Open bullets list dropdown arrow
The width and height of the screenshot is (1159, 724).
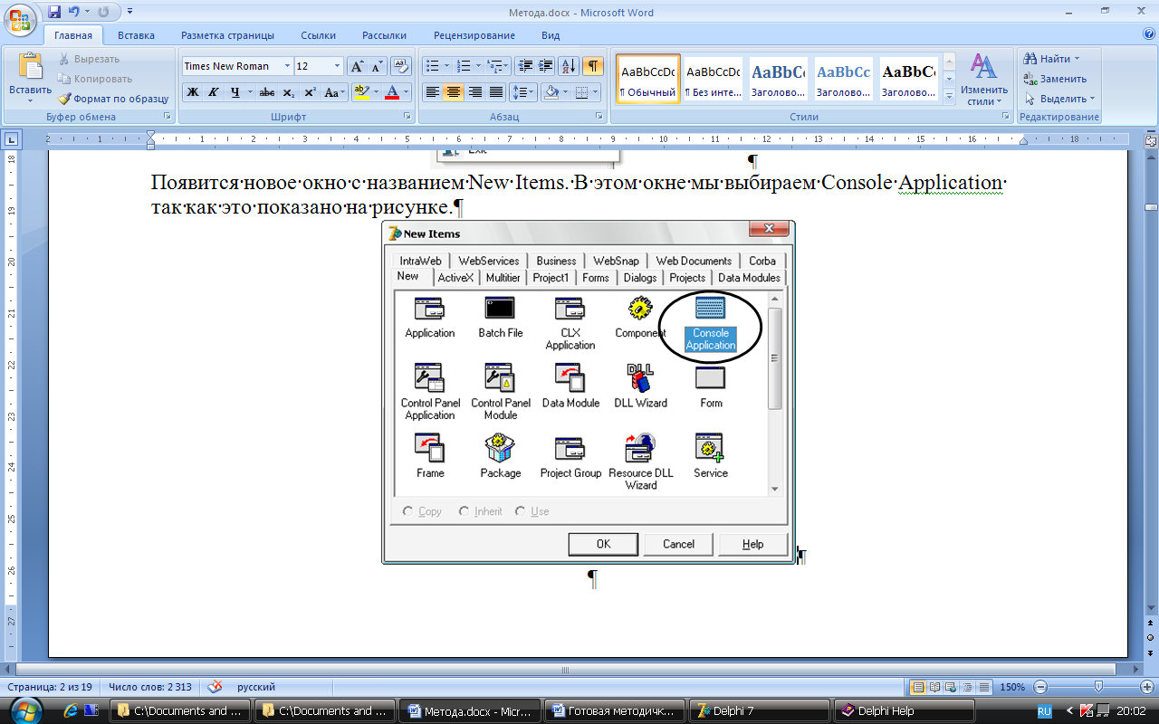point(446,66)
